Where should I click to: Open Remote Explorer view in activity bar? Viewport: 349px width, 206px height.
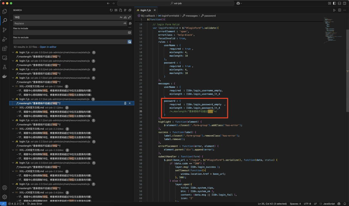click(x=5, y=58)
